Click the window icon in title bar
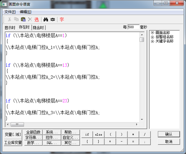The height and width of the screenshot is (154, 186). tap(5, 4)
